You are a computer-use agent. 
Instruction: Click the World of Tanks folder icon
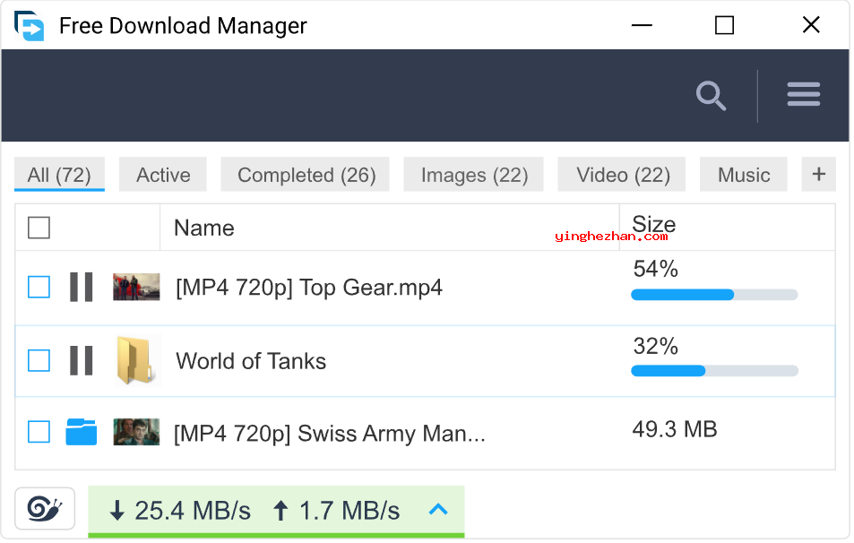click(x=136, y=360)
